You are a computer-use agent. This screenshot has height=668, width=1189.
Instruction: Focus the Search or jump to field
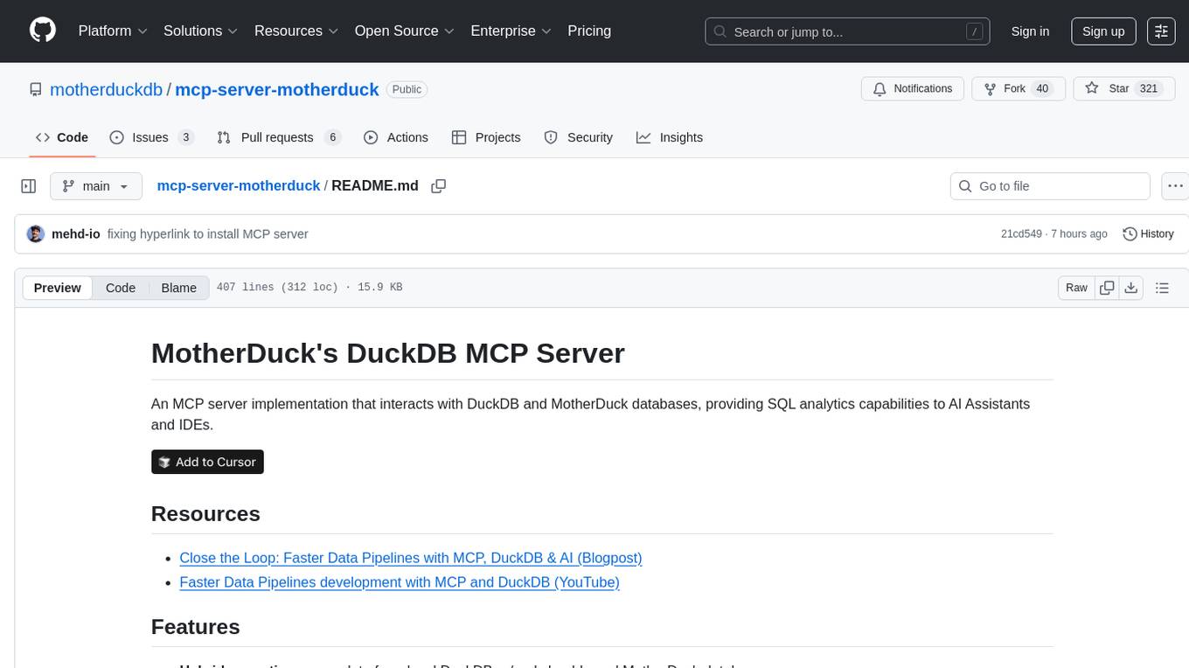(847, 31)
